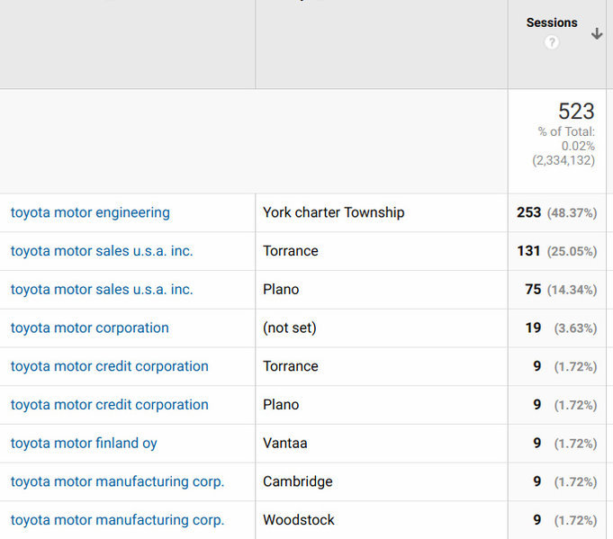Open toyota motor manufacturing corp. Woodstock row link
The height and width of the screenshot is (539, 613).
tap(117, 520)
